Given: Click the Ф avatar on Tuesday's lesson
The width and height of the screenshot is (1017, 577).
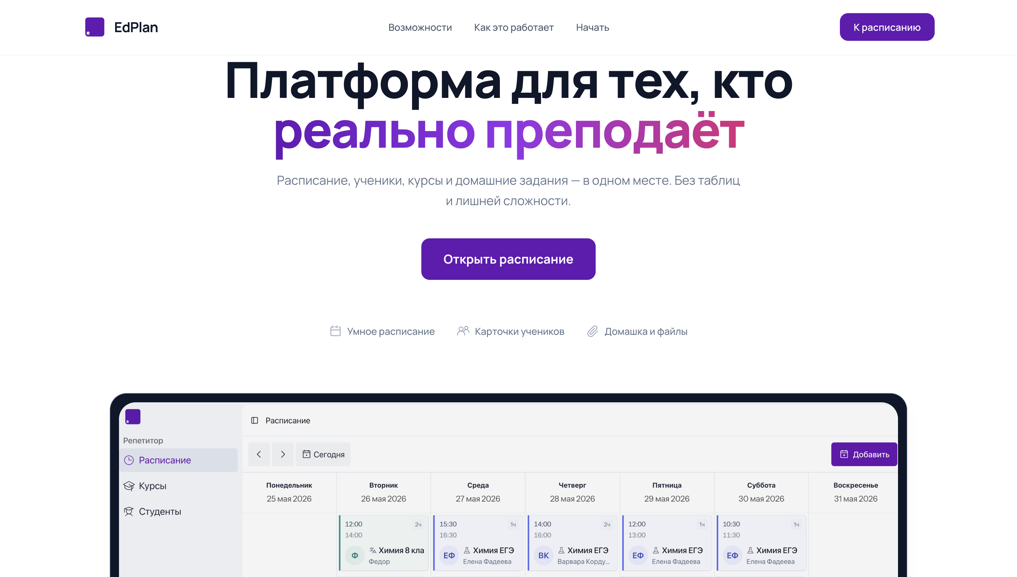Looking at the screenshot, I should point(355,556).
